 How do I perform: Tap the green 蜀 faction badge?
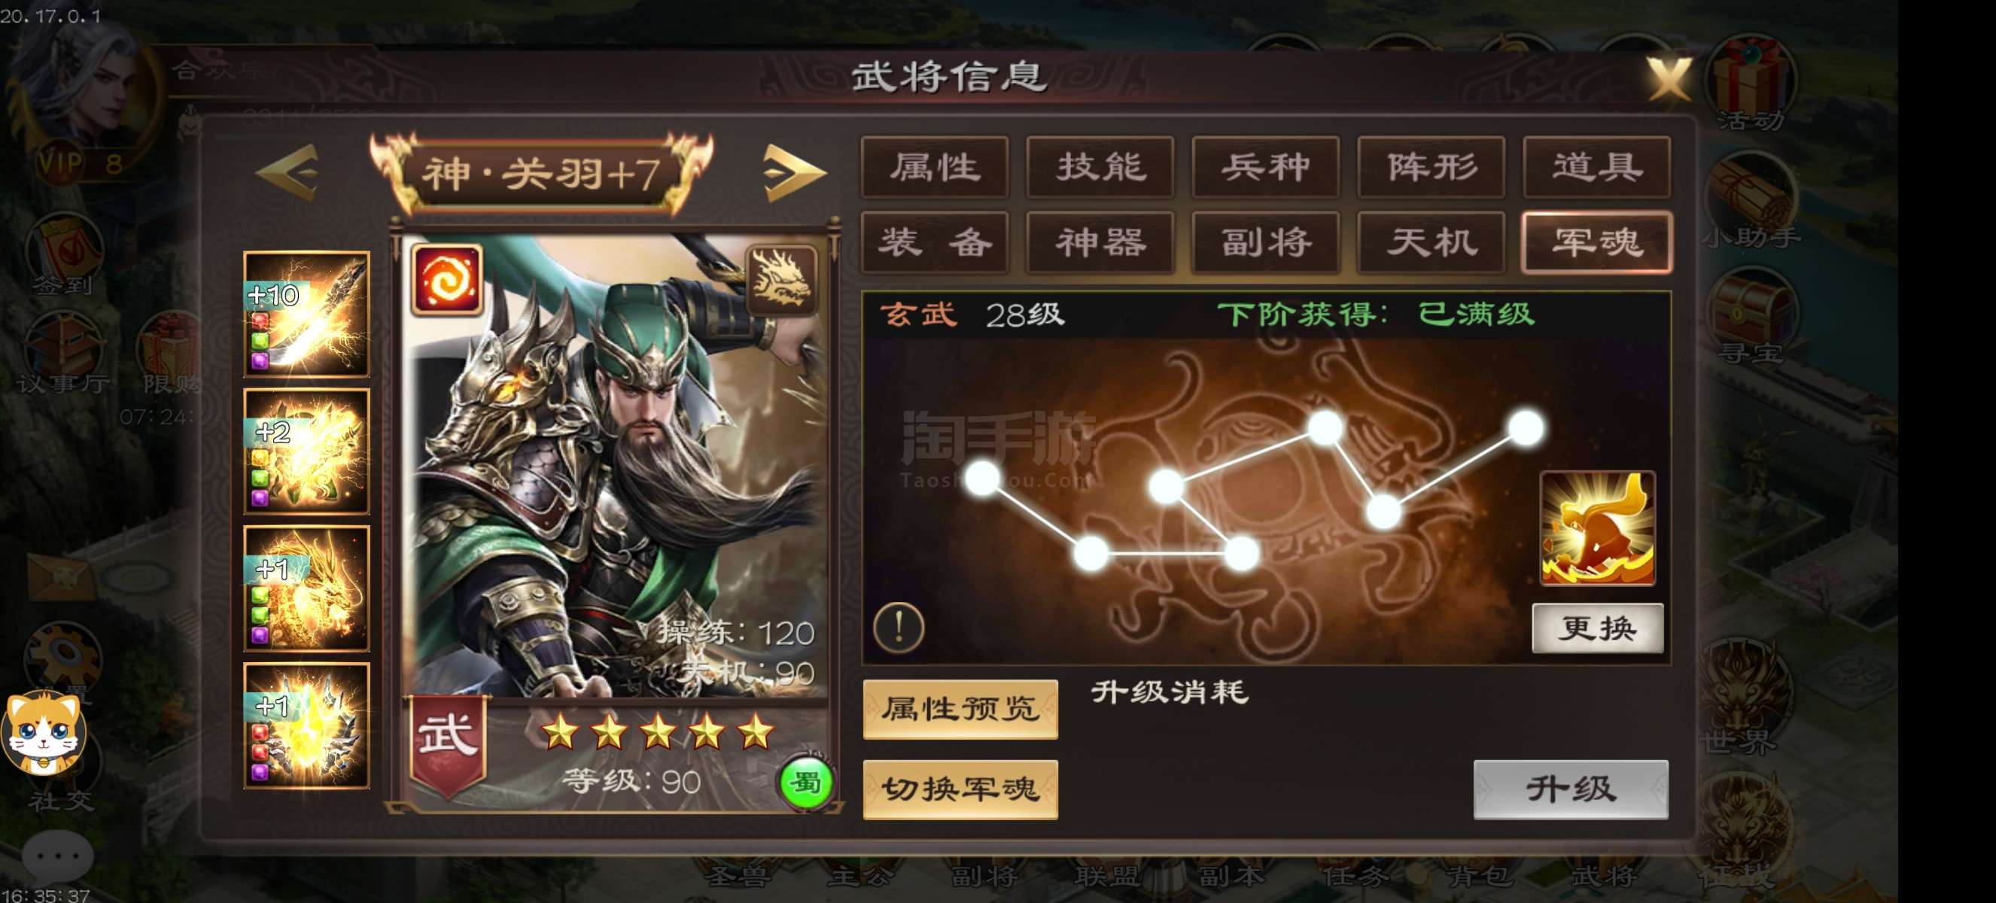(x=806, y=783)
